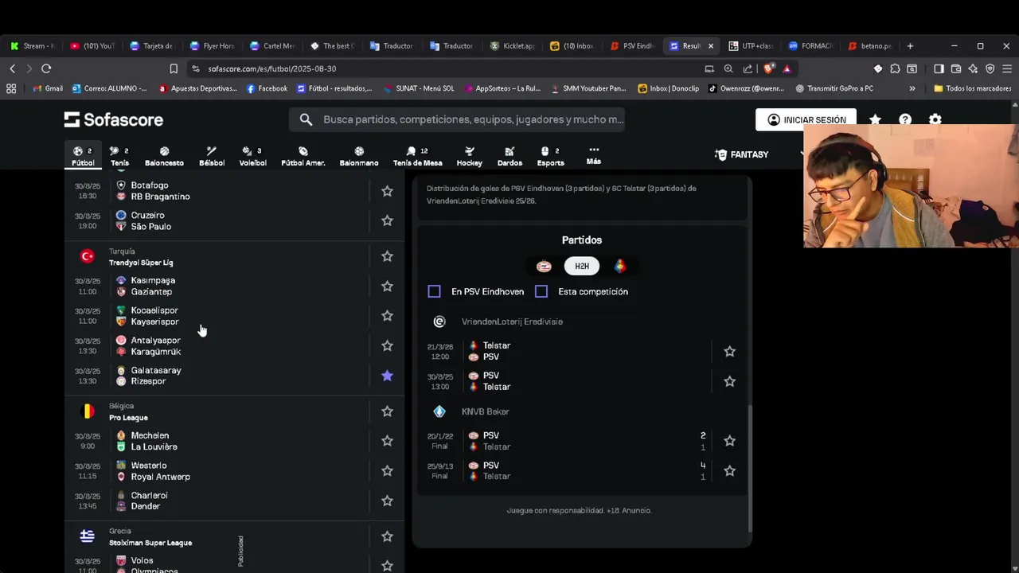Favorite the Kocaelispor vs Kayserispor match
Image resolution: width=1019 pixels, height=573 pixels.
pyautogui.click(x=387, y=316)
